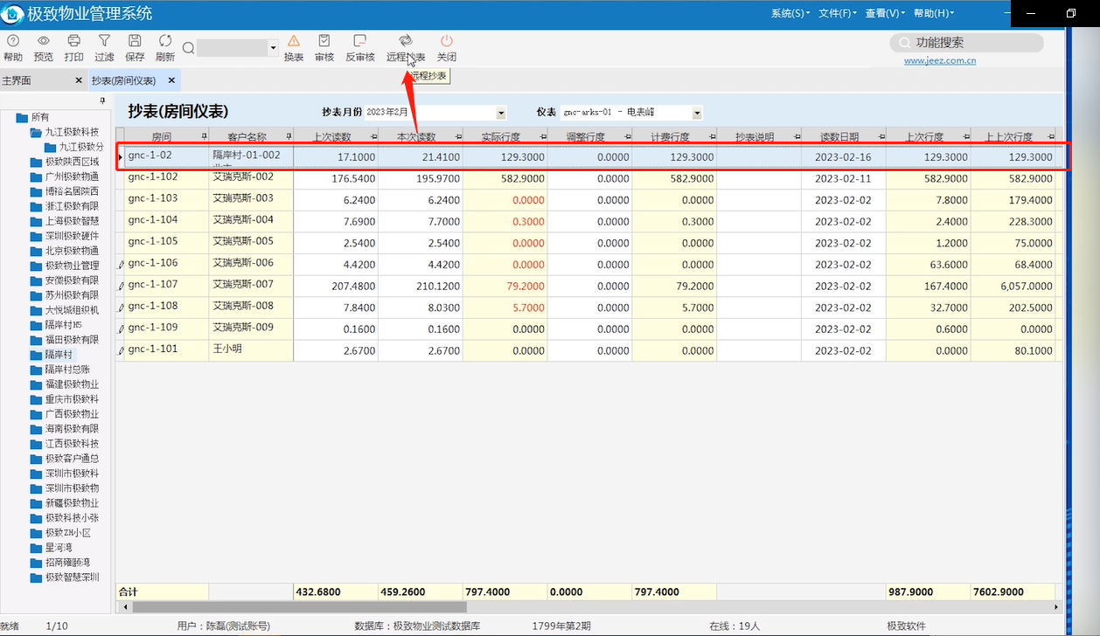Click the pin icon in 实际行度 column header
The height and width of the screenshot is (636, 1100).
pos(542,137)
